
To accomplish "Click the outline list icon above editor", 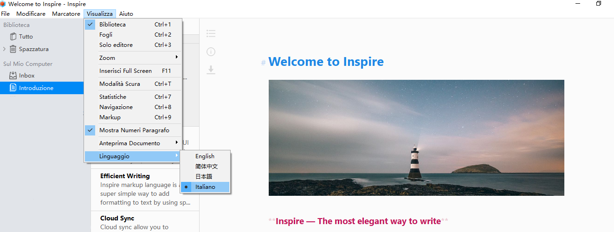I will click(x=211, y=33).
